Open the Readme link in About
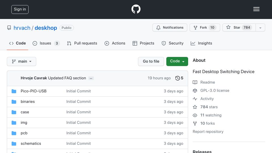The width and height of the screenshot is (272, 153). click(x=207, y=82)
